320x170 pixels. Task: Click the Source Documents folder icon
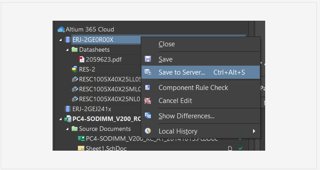(x=75, y=129)
